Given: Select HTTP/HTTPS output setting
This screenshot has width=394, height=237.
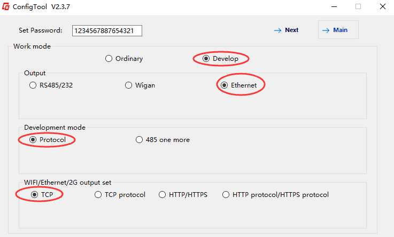Looking at the screenshot, I should click(163, 195).
